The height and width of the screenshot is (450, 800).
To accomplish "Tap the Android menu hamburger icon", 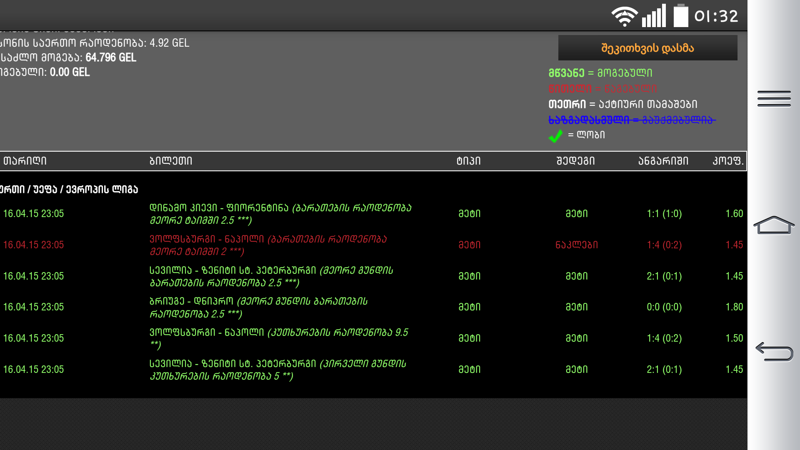I will [x=774, y=99].
